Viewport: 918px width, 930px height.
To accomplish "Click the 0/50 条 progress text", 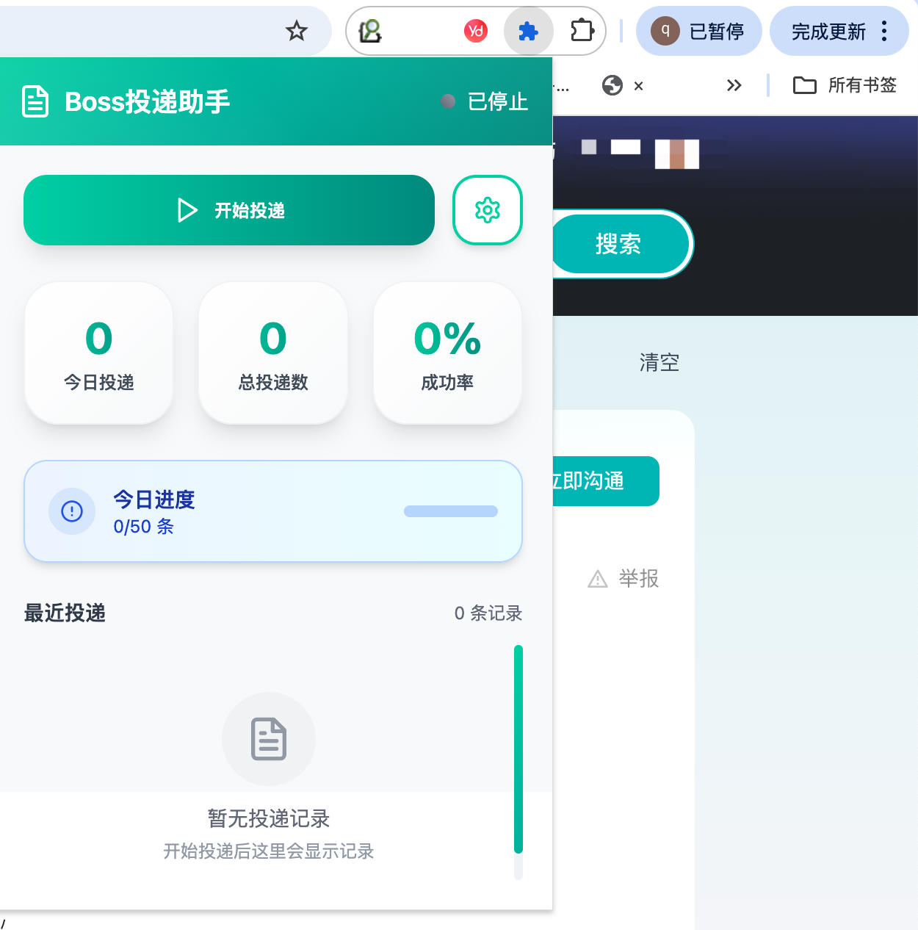I will [x=144, y=527].
